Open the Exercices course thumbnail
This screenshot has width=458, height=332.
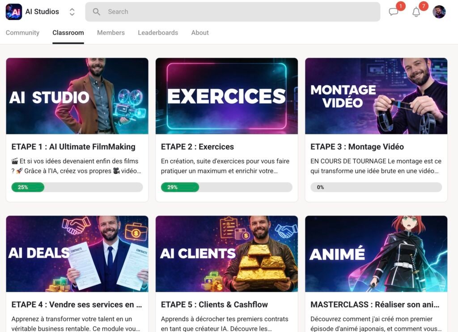click(226, 96)
